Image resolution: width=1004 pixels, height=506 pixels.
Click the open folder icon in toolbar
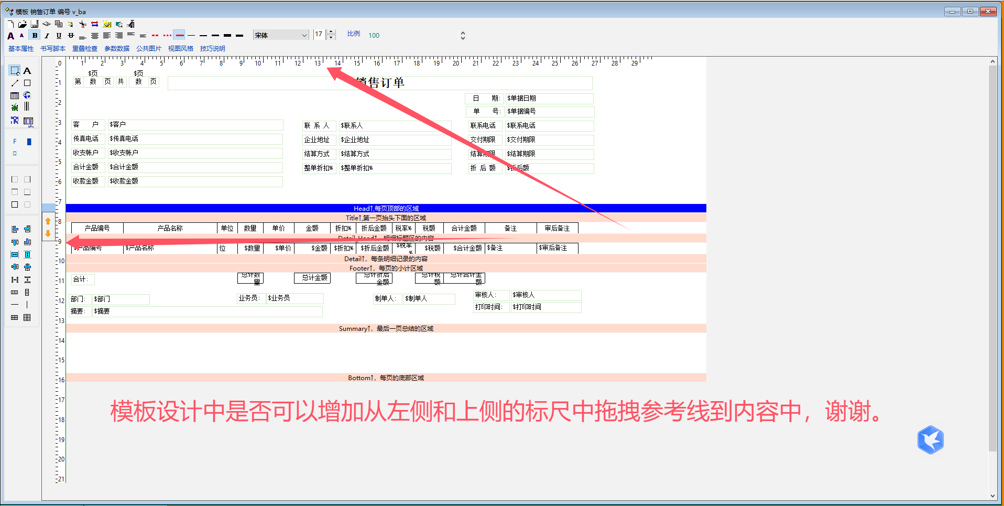point(22,24)
